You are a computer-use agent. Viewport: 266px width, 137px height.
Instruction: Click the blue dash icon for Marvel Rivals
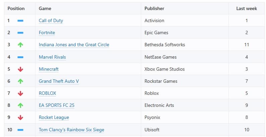point(20,57)
